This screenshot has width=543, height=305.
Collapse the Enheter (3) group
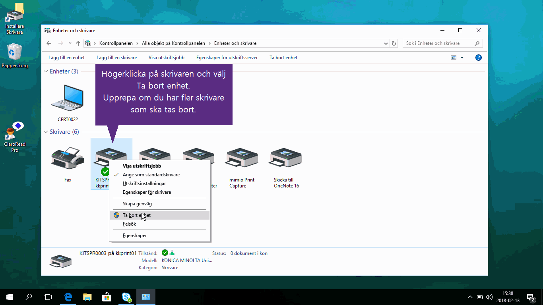click(x=45, y=71)
